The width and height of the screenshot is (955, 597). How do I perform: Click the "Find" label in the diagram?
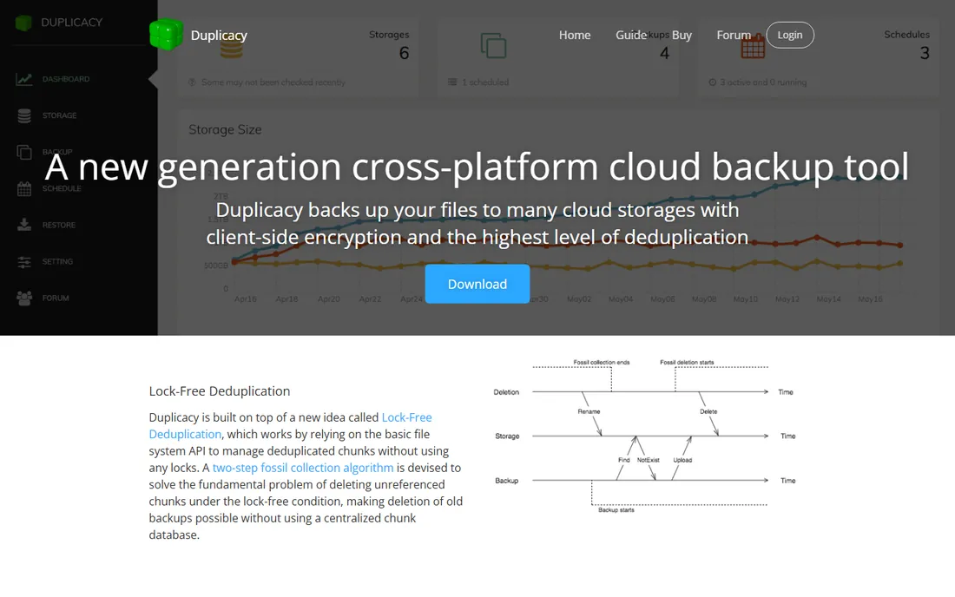click(623, 460)
